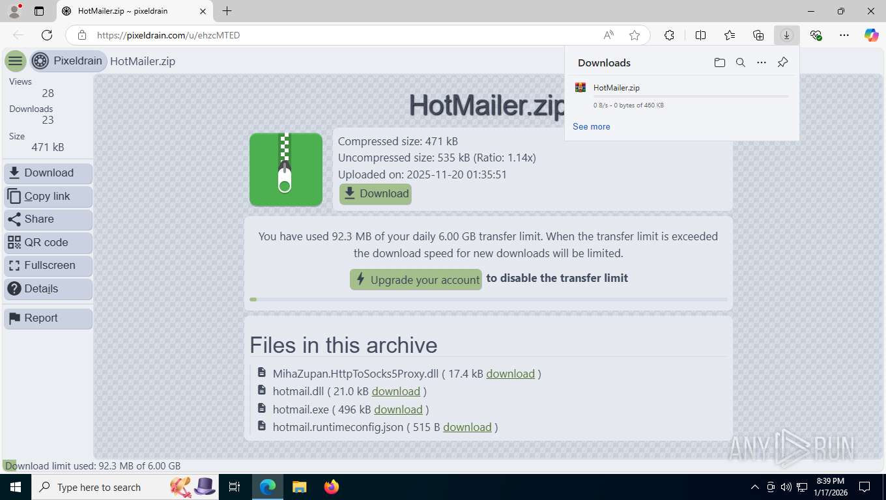Image resolution: width=886 pixels, height=500 pixels.
Task: Pin the Downloads panel
Action: point(782,62)
